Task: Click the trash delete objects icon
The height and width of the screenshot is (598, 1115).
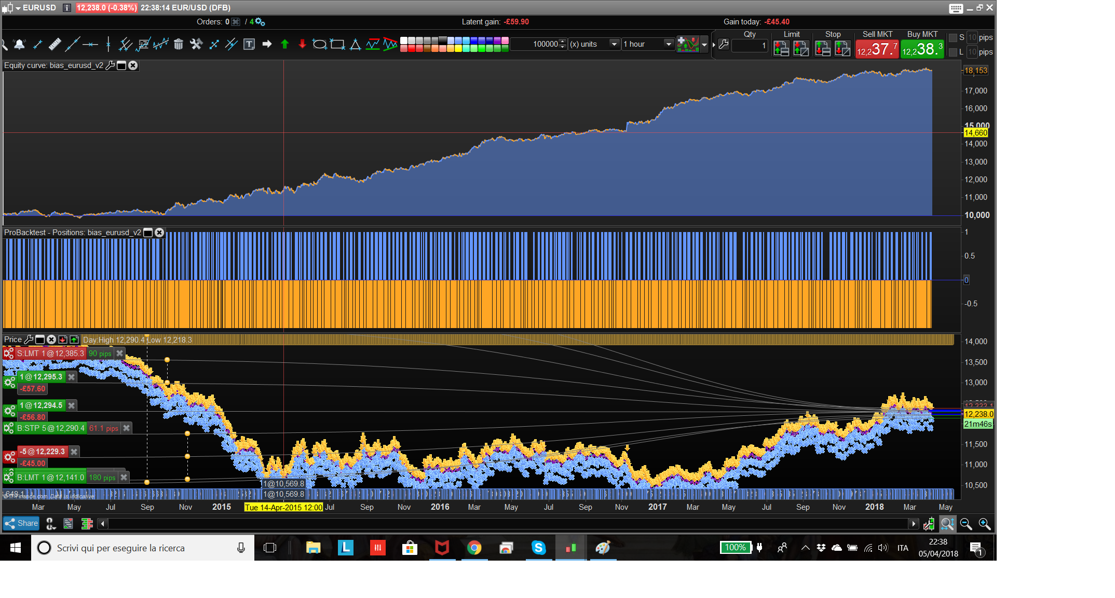Action: [x=179, y=44]
